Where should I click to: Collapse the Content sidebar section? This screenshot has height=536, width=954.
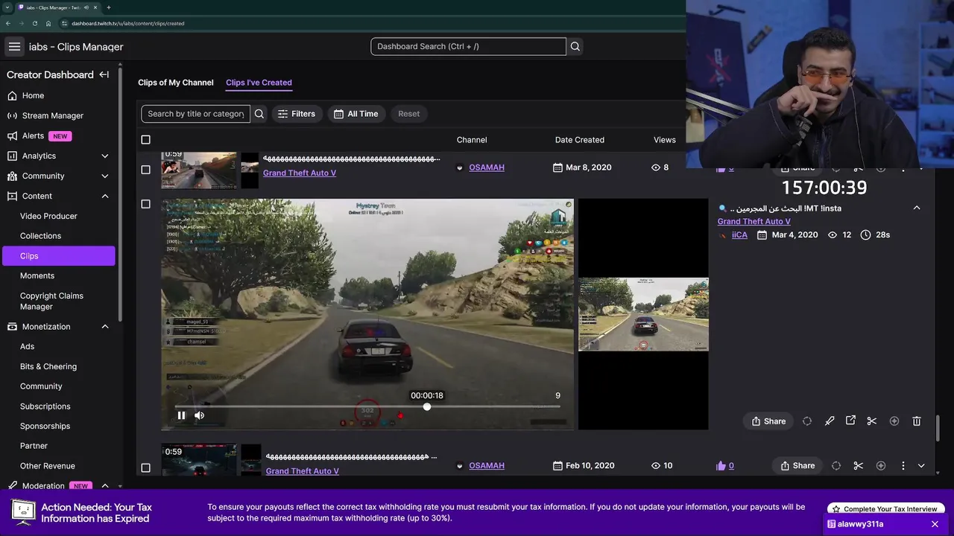[x=104, y=197]
